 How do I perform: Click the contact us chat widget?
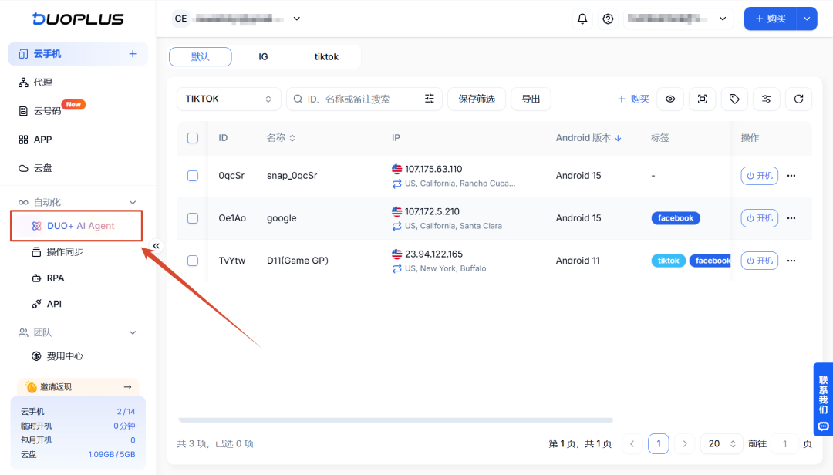824,399
